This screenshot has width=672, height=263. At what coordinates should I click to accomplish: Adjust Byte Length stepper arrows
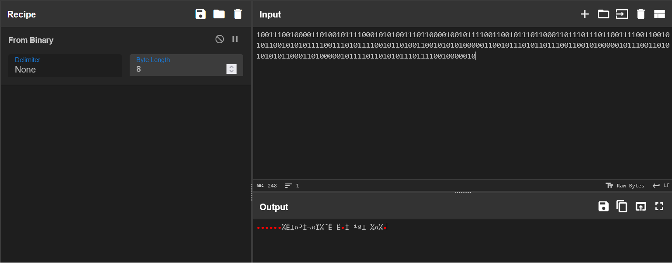231,69
